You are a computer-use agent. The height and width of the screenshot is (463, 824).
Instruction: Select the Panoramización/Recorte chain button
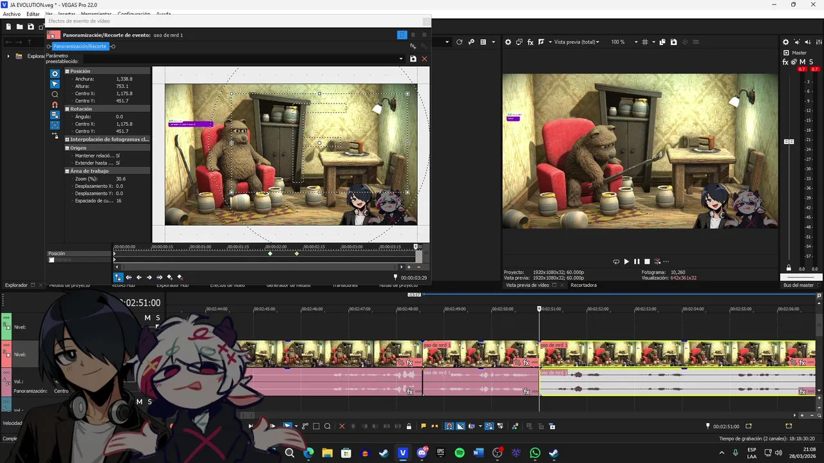[80, 46]
